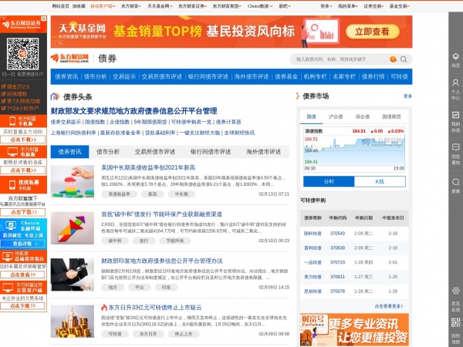Click the orange emoji icon beside search
This screenshot has width=463, height=347.
[x=393, y=59]
